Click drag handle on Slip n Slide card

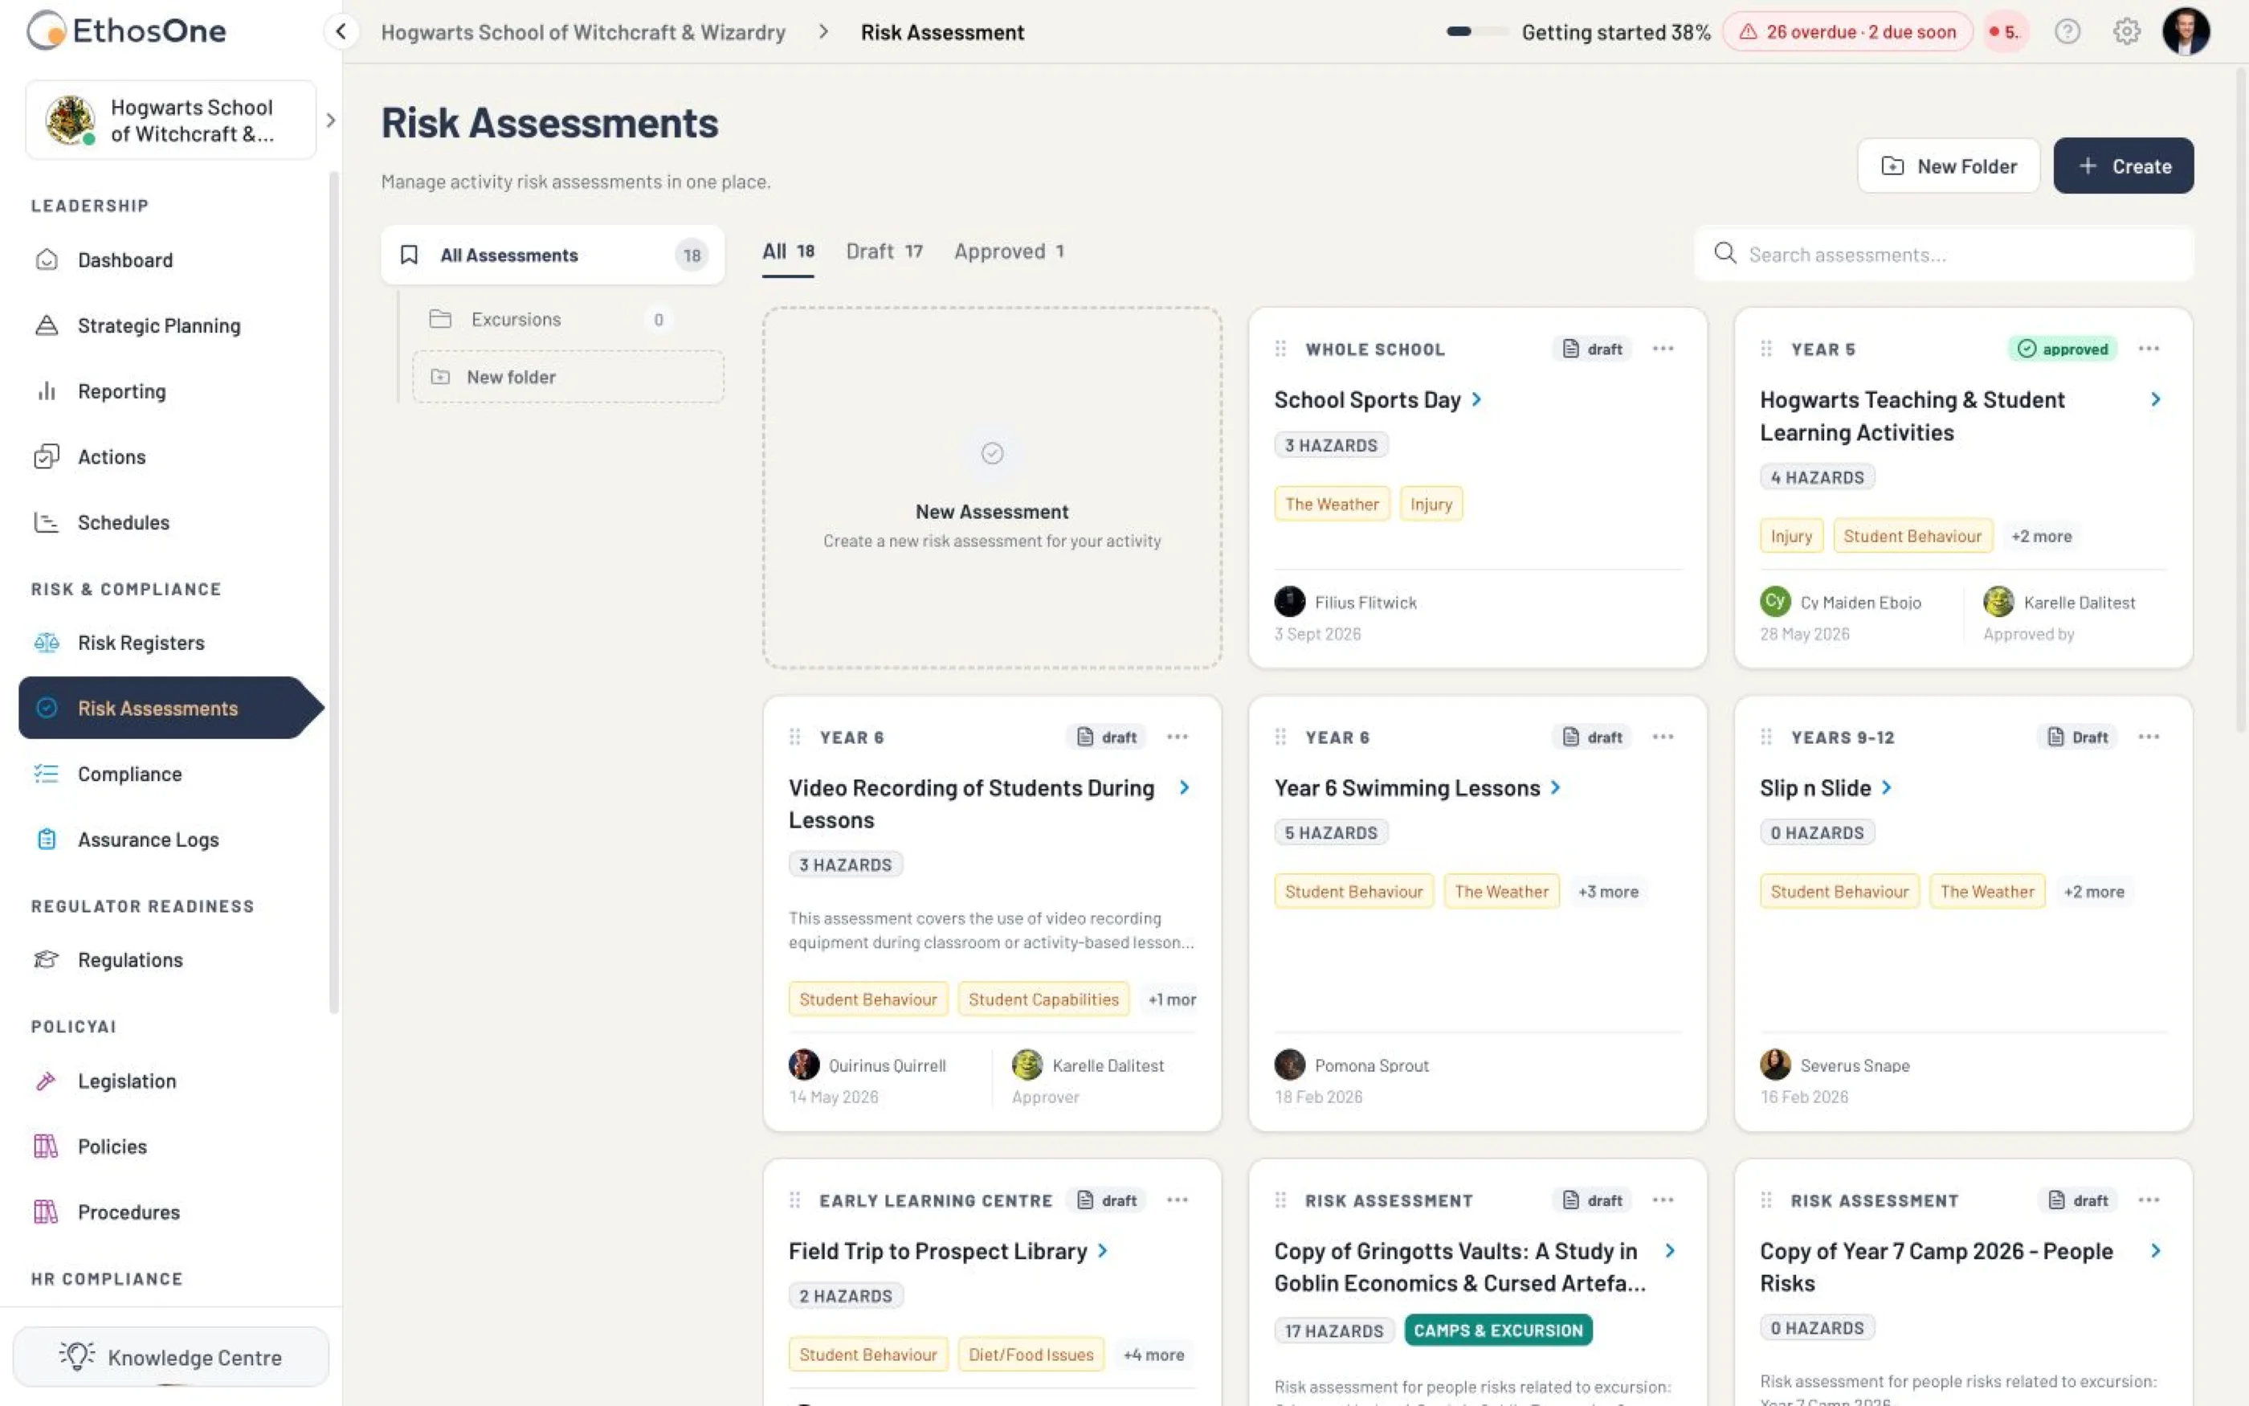click(1765, 737)
